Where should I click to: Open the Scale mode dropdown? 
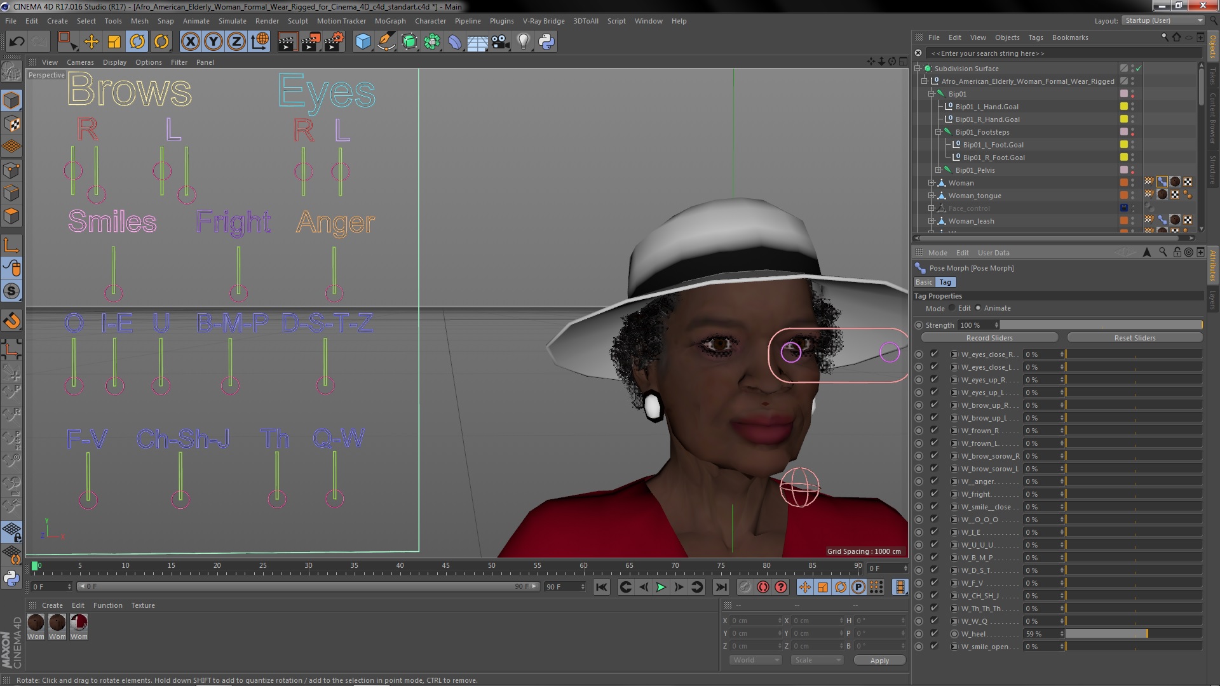817,660
